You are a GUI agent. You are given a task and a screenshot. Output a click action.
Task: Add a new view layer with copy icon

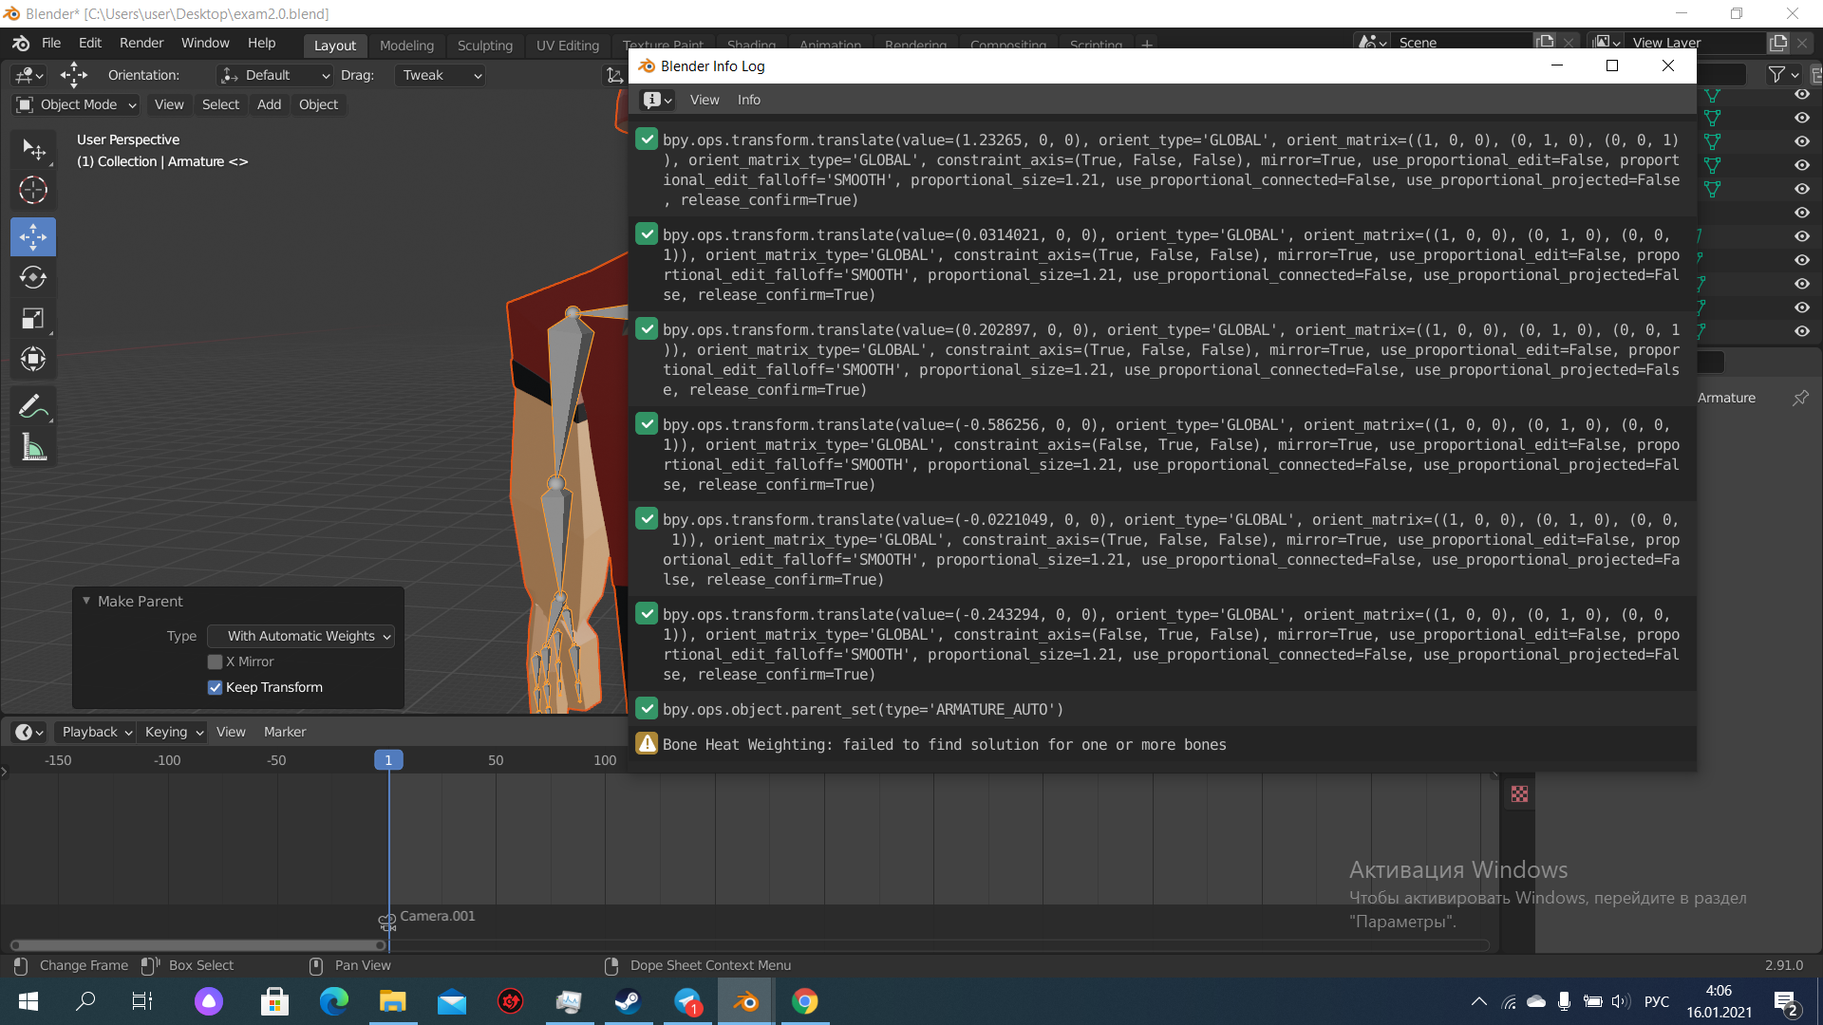coord(1778,43)
